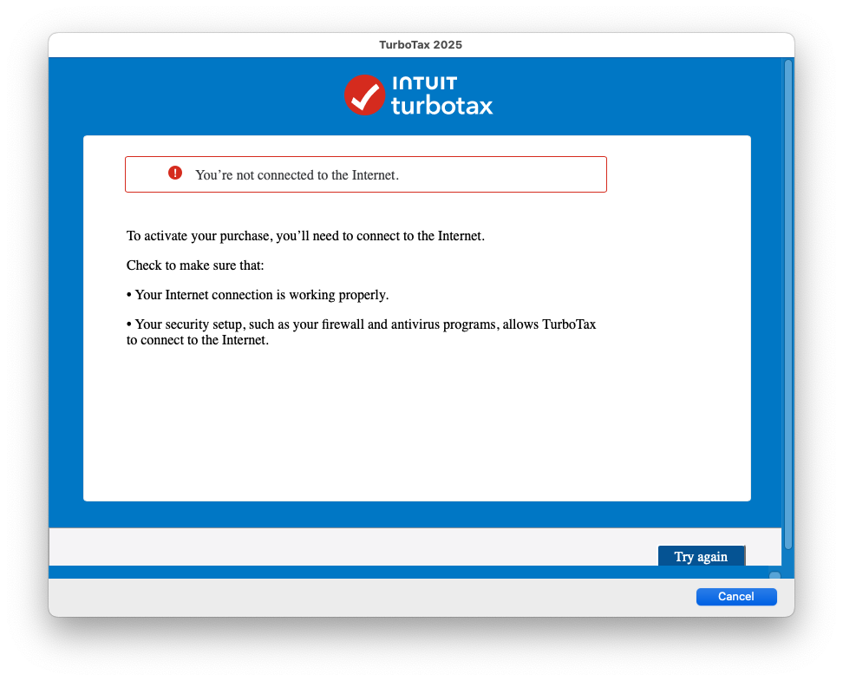Image resolution: width=843 pixels, height=681 pixels.
Task: Click the gray bottom bar left of Cancel
Action: [x=371, y=597]
